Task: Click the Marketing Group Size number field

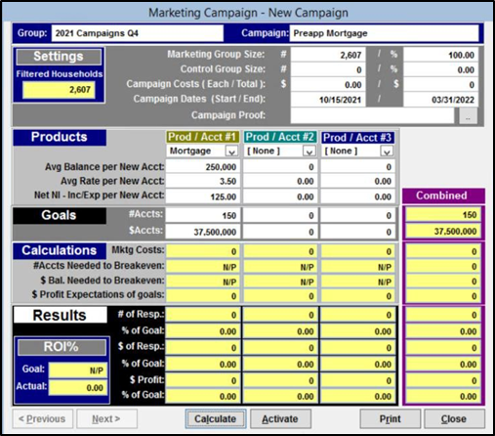Action: click(x=328, y=55)
